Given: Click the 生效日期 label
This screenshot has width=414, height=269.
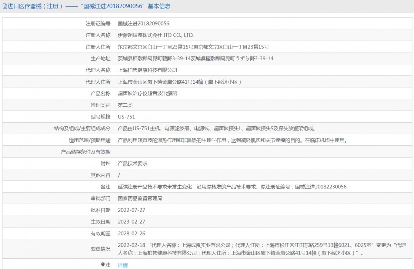Looking at the screenshot, I should click(x=100, y=222).
